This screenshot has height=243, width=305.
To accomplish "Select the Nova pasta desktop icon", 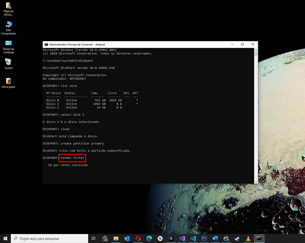I will [8, 83].
